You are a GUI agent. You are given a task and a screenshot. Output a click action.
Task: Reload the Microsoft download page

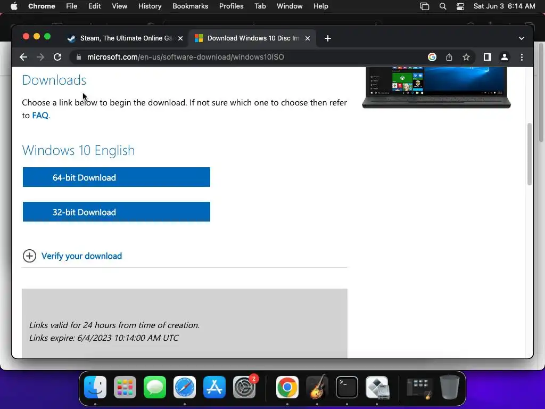(x=57, y=57)
